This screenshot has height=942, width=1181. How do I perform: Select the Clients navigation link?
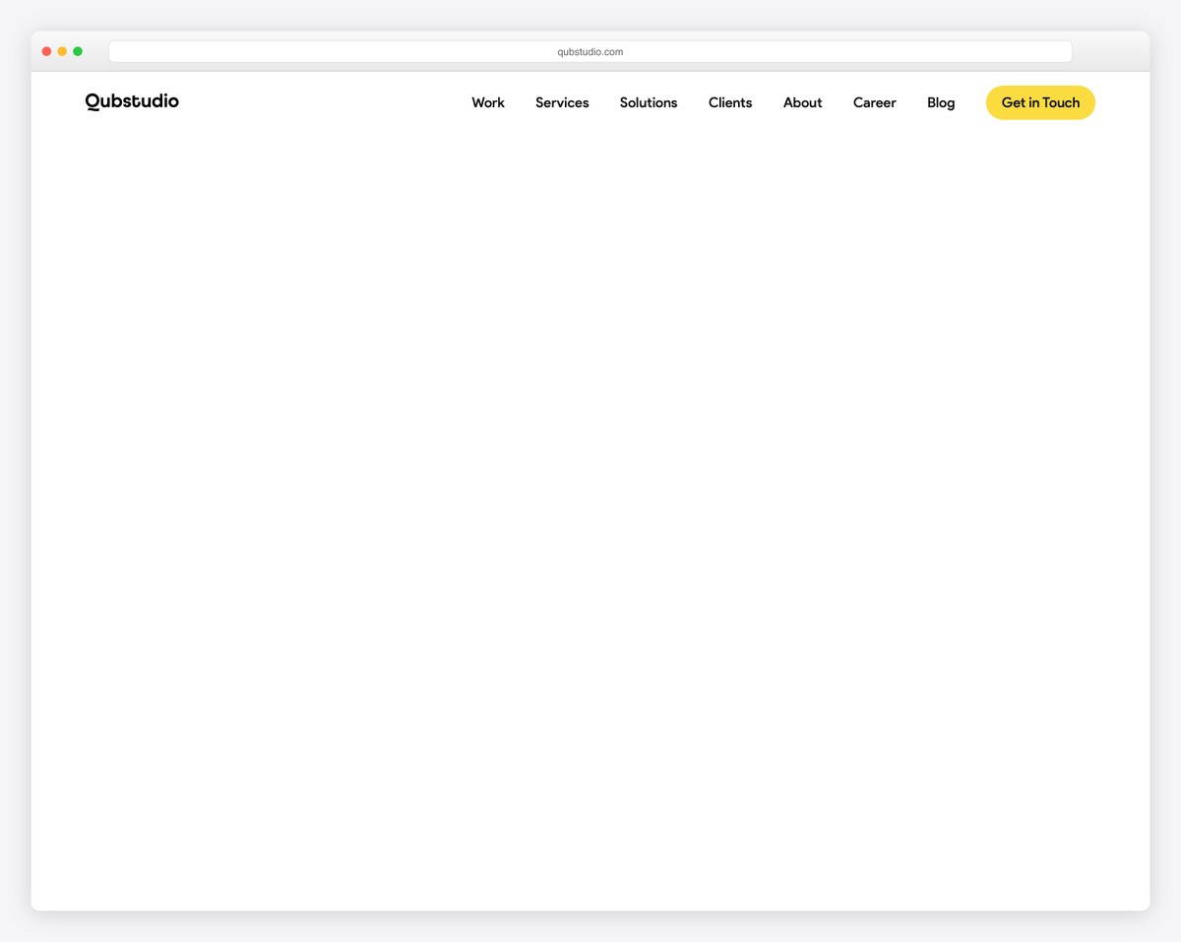(730, 102)
